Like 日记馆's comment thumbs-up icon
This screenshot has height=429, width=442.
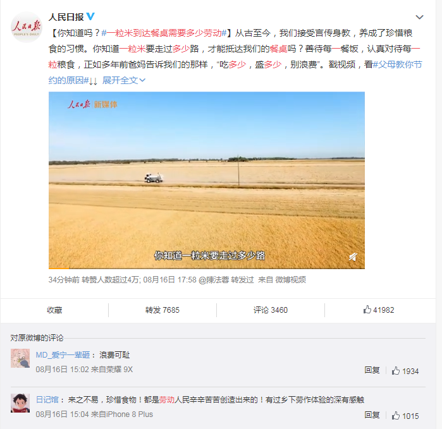point(396,416)
